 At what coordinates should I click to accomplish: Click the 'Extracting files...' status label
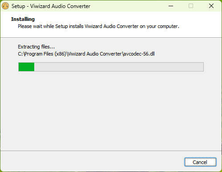[36, 47]
